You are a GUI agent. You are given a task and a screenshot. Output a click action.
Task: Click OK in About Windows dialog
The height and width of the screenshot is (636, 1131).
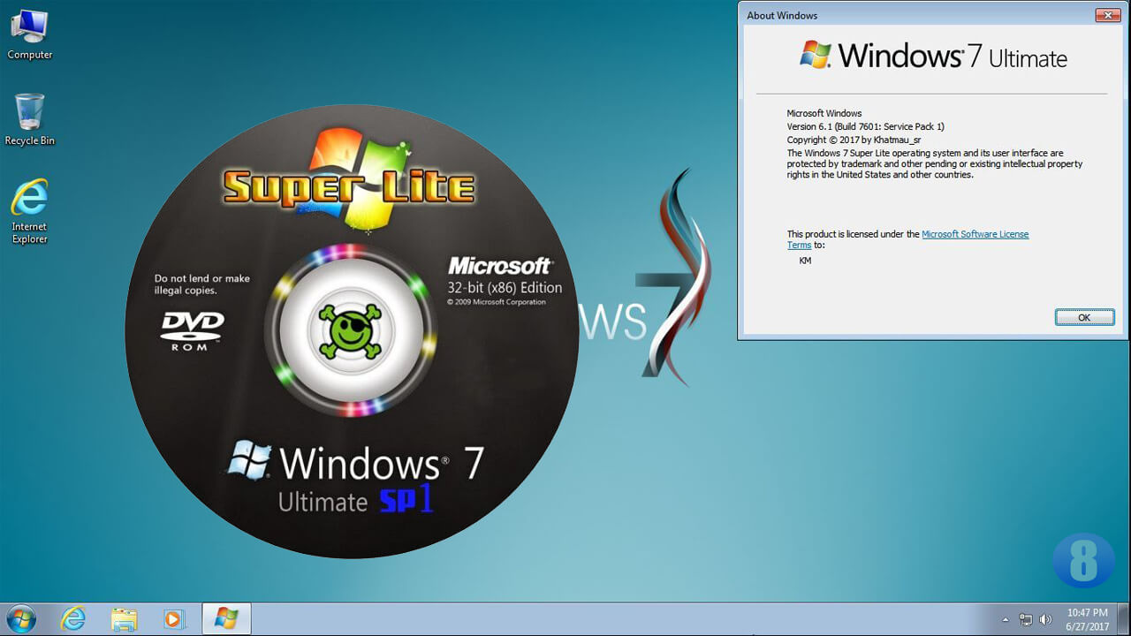(1084, 317)
